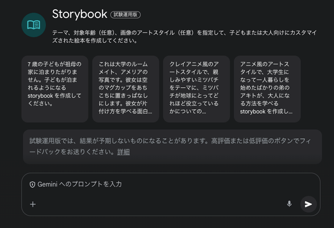Click the Storybook open-book icon
This screenshot has width=334, height=228.
(34, 25)
